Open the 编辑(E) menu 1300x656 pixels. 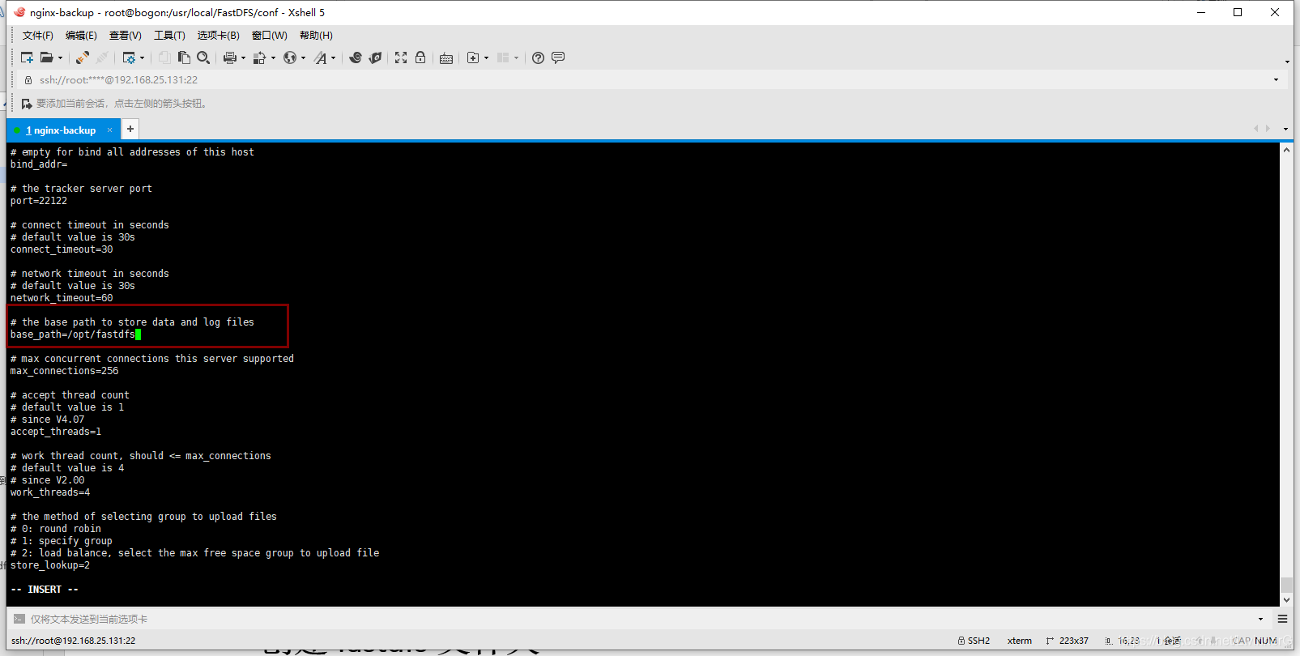[81, 36]
